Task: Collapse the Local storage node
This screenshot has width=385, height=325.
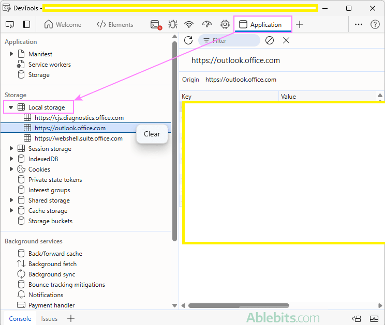Action: [11, 107]
